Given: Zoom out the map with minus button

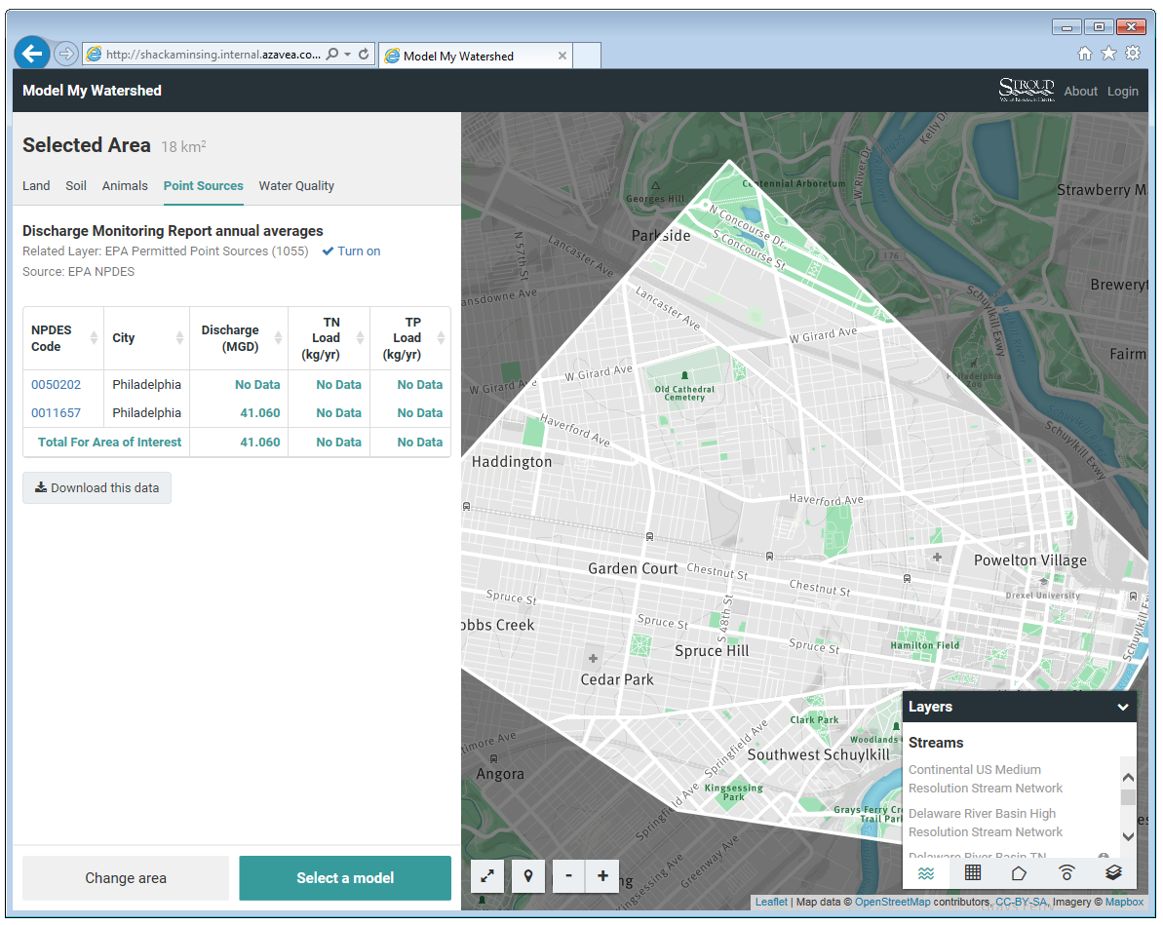Looking at the screenshot, I should point(569,876).
